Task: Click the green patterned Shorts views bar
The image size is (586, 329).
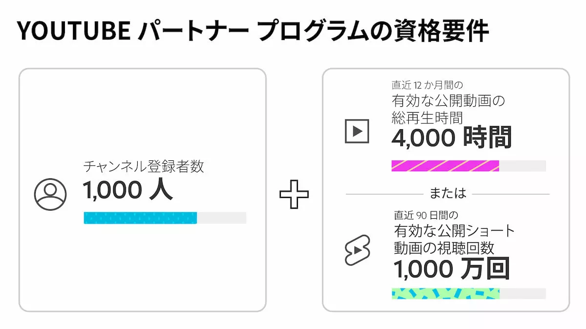Action: click(445, 293)
